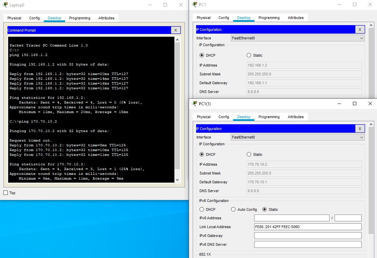Select IPv6 DHCP radio in PC1(1)

202,209
